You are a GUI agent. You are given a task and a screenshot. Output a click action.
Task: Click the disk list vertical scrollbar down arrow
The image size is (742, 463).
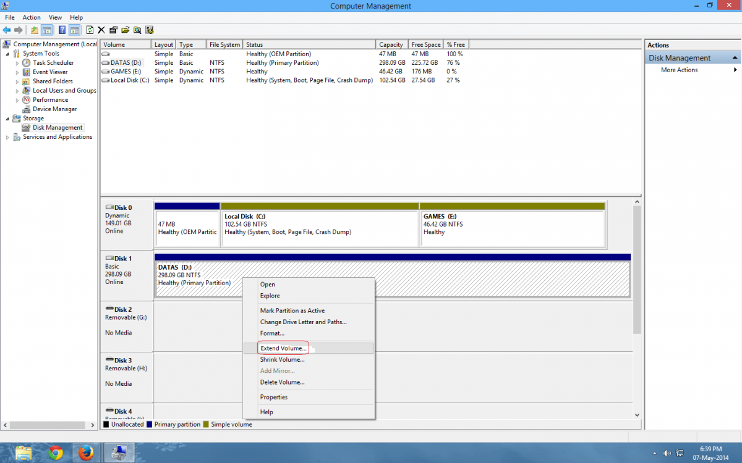tap(637, 415)
